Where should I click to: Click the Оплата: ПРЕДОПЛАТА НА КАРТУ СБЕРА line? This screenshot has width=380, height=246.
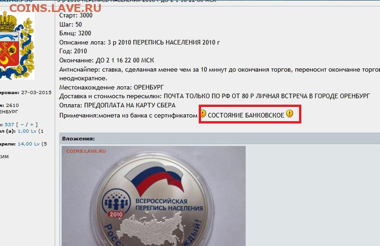click(x=117, y=105)
